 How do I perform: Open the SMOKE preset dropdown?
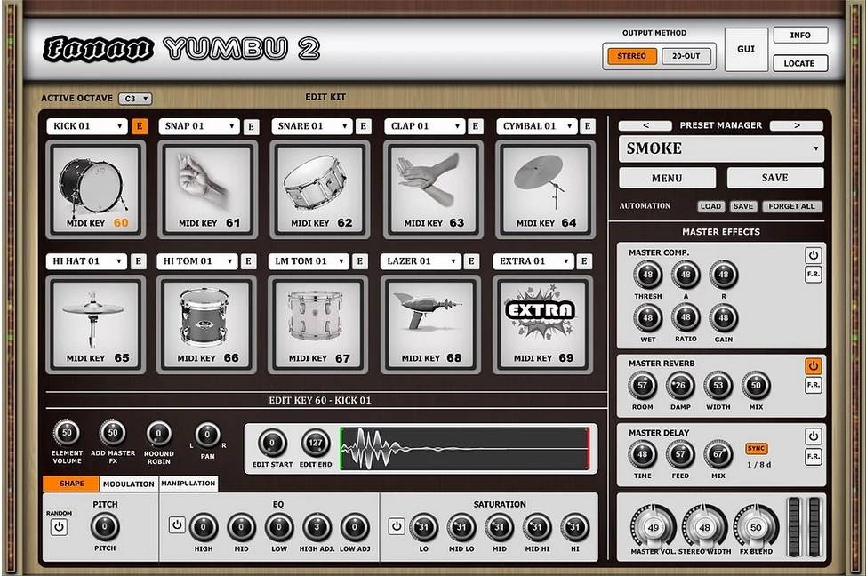coord(721,148)
